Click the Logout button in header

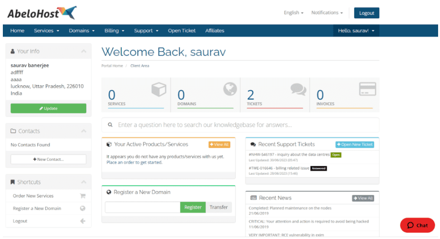(367, 13)
